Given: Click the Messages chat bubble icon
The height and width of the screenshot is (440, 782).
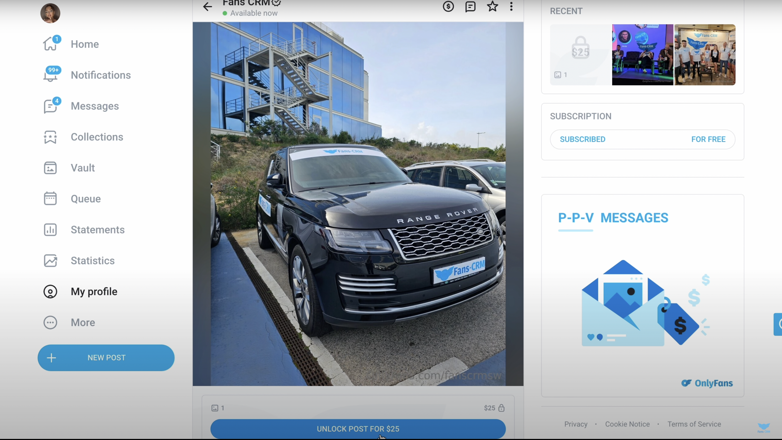Looking at the screenshot, I should click(x=50, y=106).
